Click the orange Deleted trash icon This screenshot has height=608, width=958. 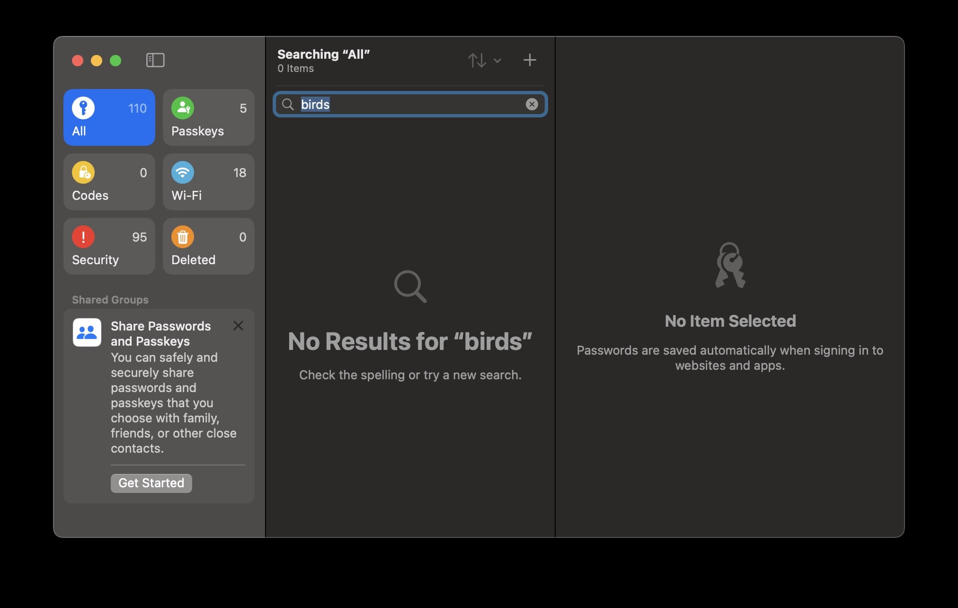[183, 237]
